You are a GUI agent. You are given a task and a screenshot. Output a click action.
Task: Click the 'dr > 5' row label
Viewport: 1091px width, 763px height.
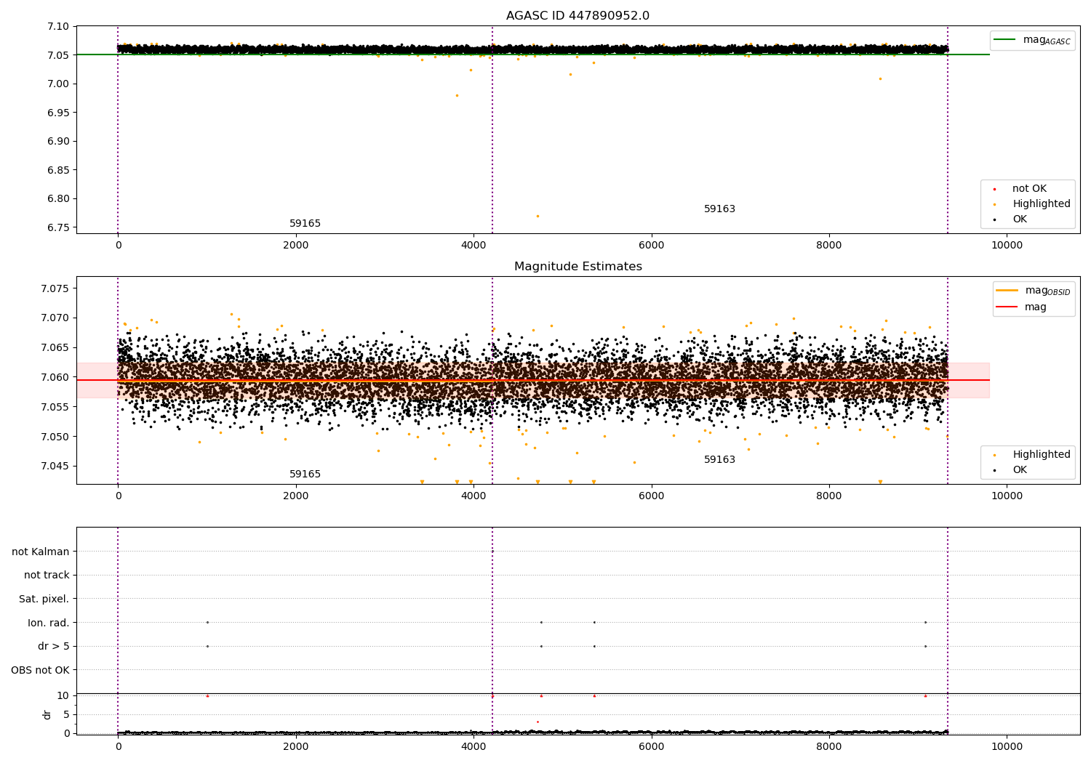54,647
